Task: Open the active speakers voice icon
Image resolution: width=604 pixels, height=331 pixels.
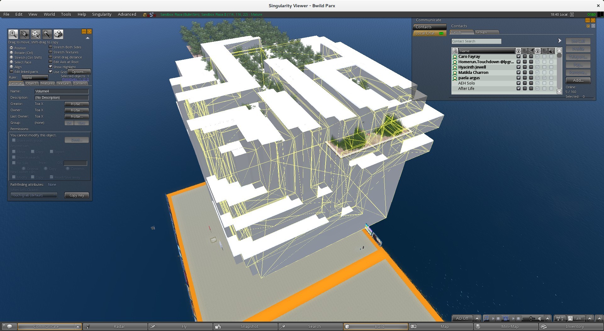Action: 560,318
